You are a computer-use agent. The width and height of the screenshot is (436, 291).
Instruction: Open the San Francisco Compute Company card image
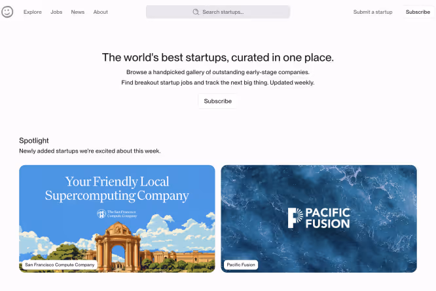117,219
